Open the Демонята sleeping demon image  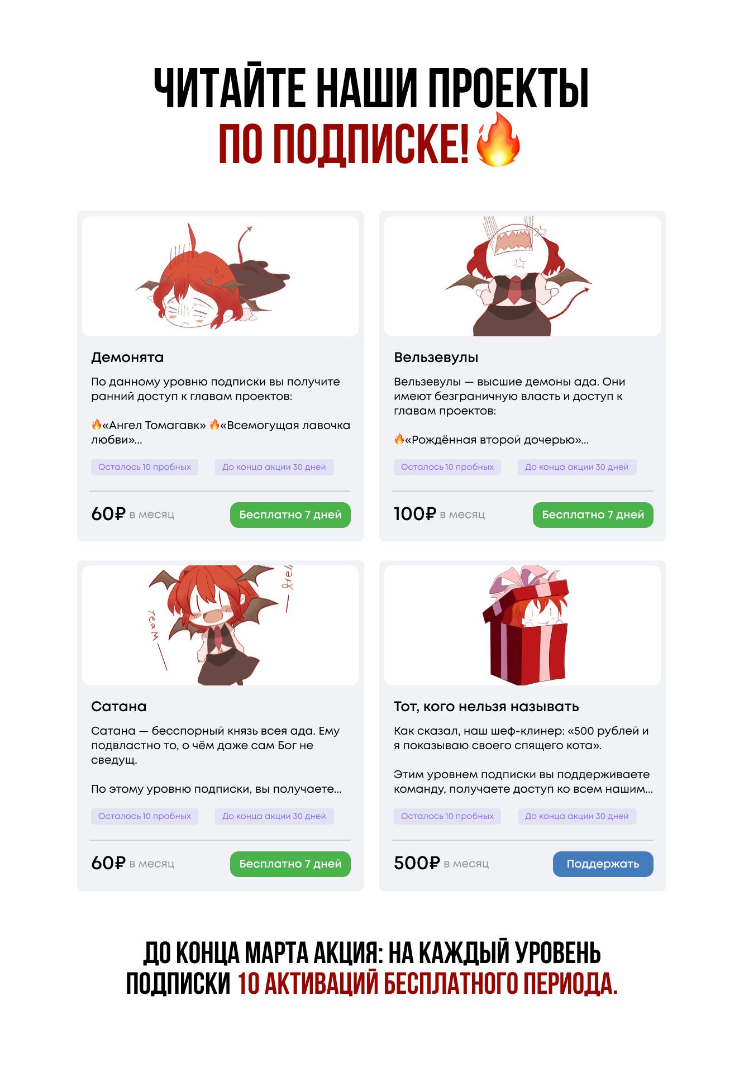[220, 276]
